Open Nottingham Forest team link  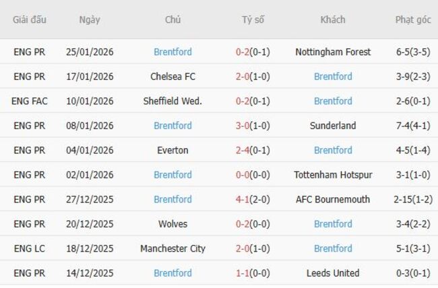point(333,52)
